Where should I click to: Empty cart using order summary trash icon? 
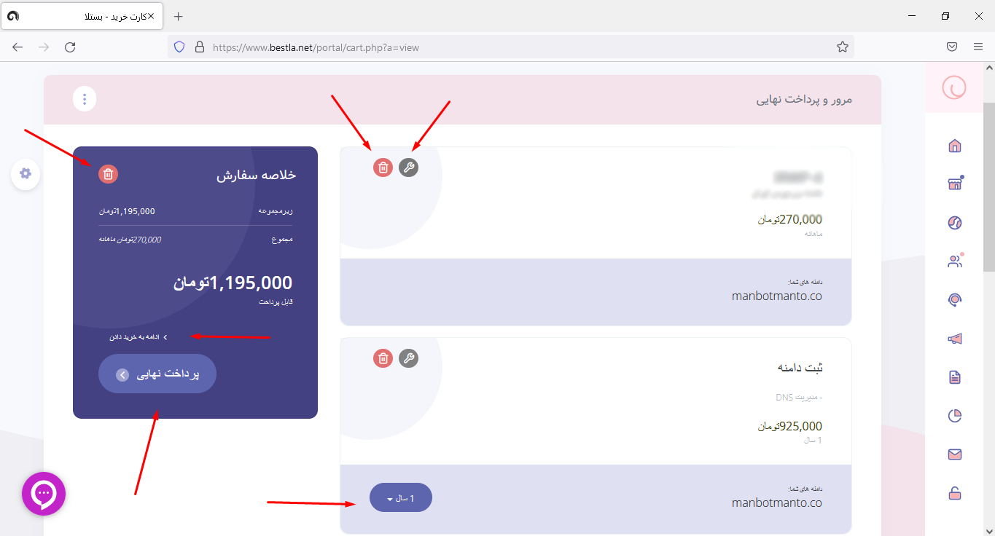click(x=108, y=173)
